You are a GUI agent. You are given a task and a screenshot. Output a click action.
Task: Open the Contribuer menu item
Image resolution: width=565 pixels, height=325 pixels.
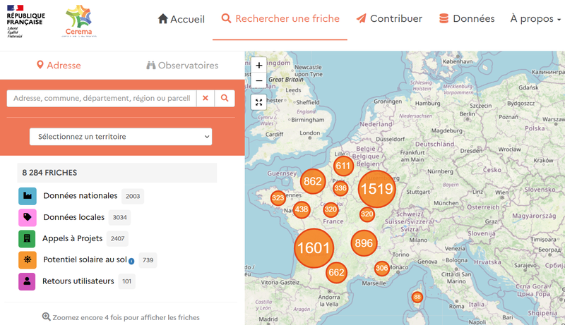(x=389, y=19)
